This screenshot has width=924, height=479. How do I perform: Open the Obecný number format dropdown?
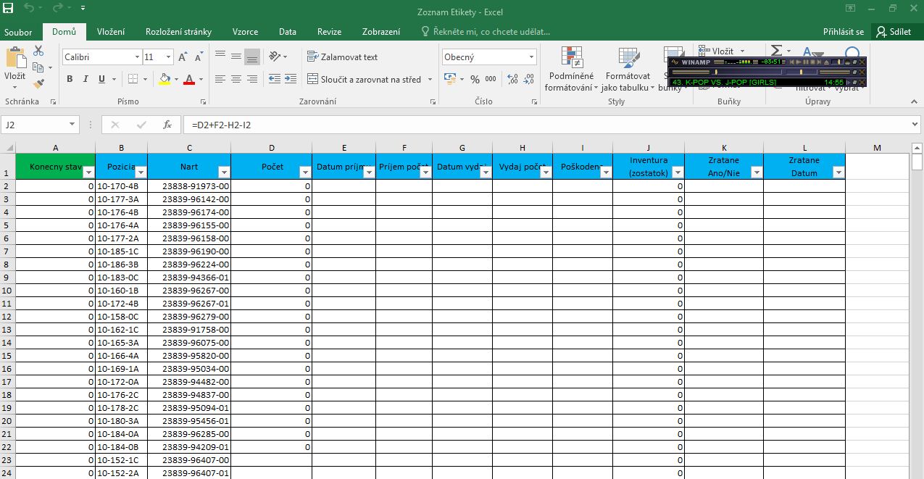click(x=531, y=57)
